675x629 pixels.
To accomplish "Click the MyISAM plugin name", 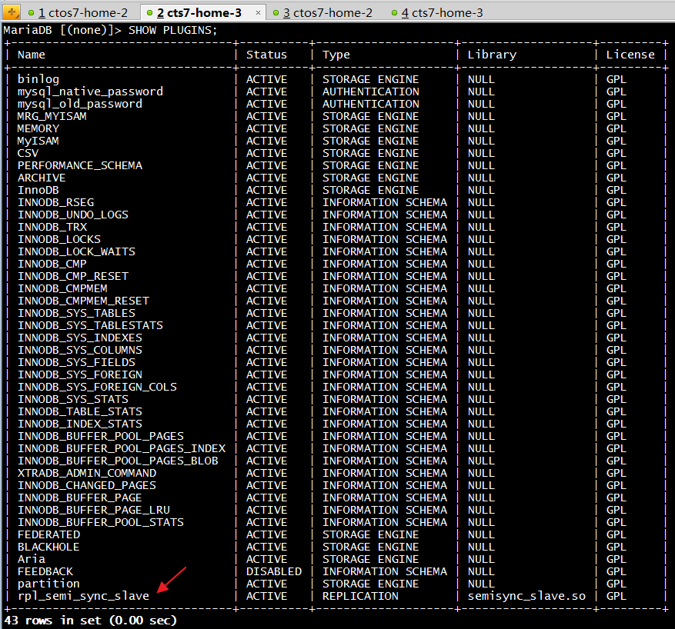I will tap(38, 141).
